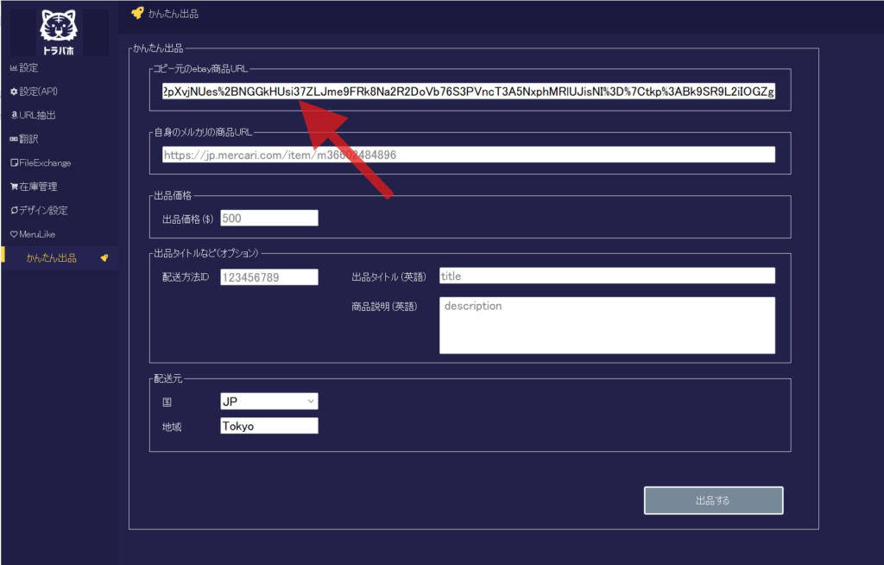
Task: Click the rocket icon in the header
Action: 136,13
